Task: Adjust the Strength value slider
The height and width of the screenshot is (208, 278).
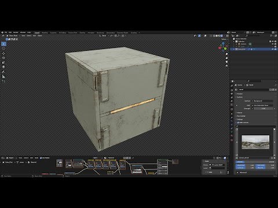Action: click(x=264, y=109)
